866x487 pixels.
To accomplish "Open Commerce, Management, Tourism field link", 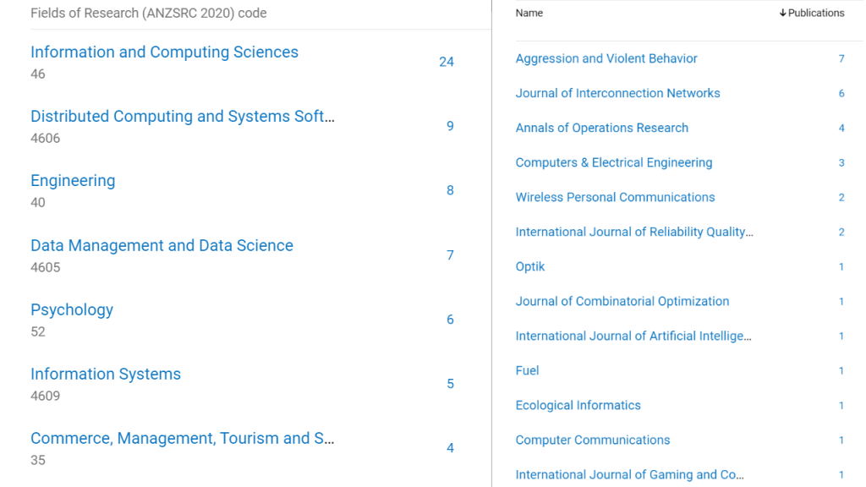I will [x=183, y=439].
